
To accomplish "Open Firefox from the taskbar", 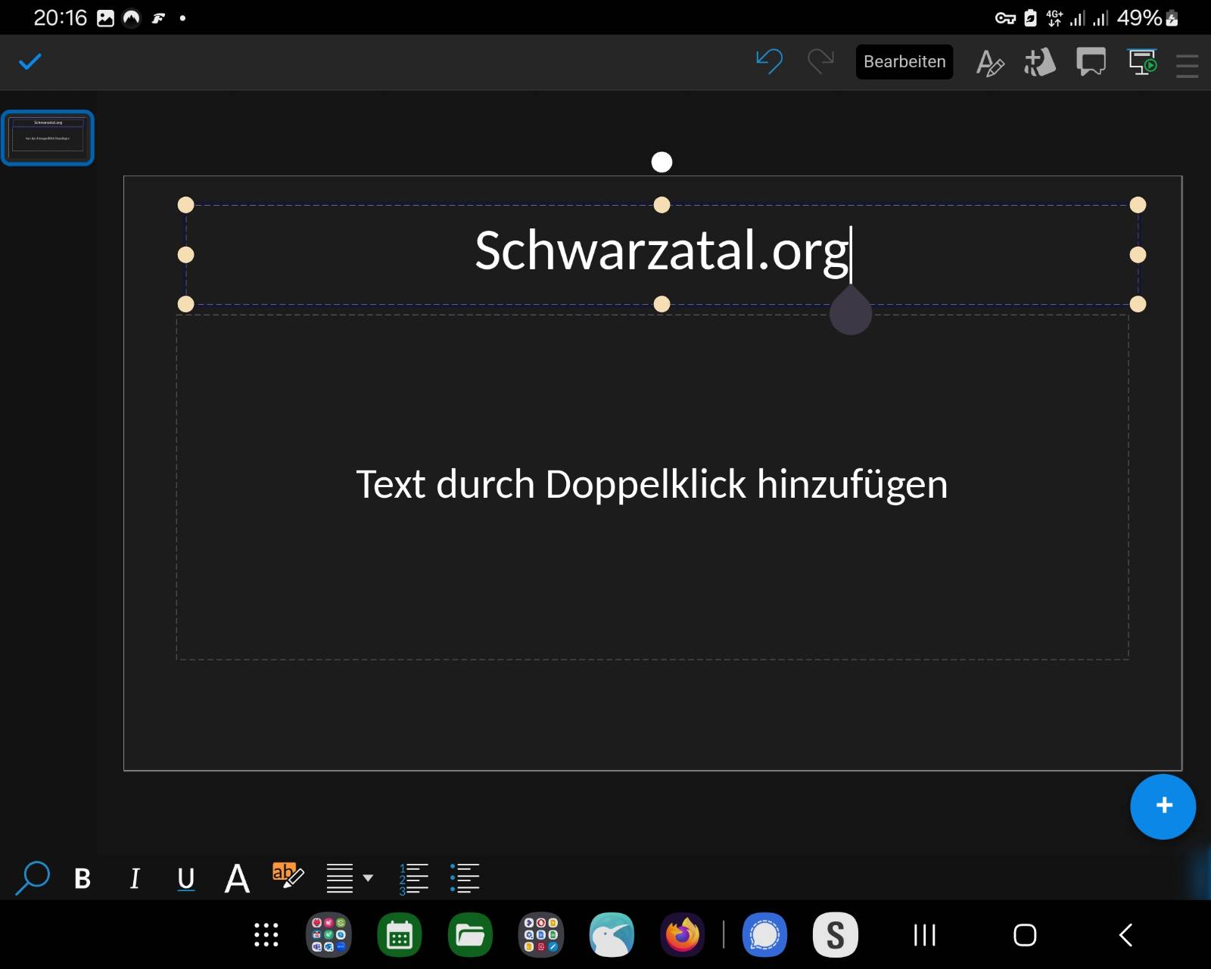I will tap(683, 935).
